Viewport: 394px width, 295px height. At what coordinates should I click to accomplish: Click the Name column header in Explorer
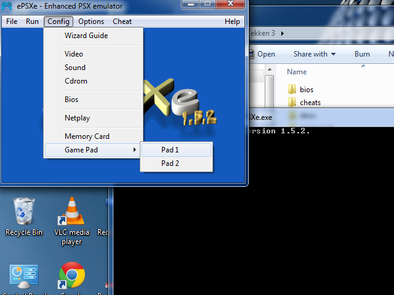pos(297,72)
